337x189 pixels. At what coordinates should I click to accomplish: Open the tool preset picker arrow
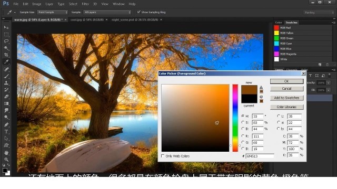15,13
